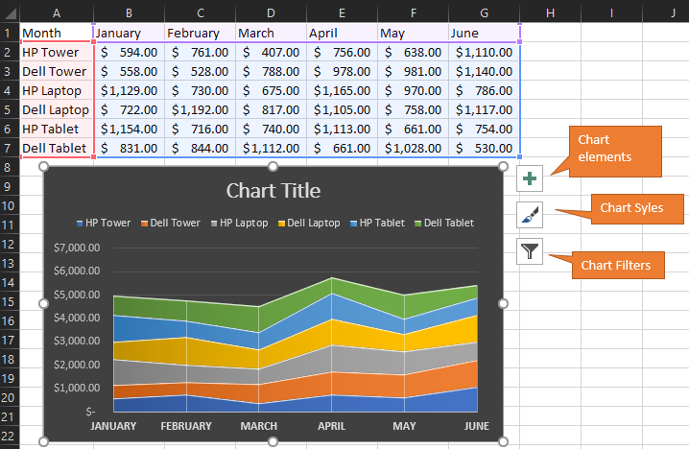The width and height of the screenshot is (689, 449).
Task: Select row 12 header
Action: [x=10, y=245]
